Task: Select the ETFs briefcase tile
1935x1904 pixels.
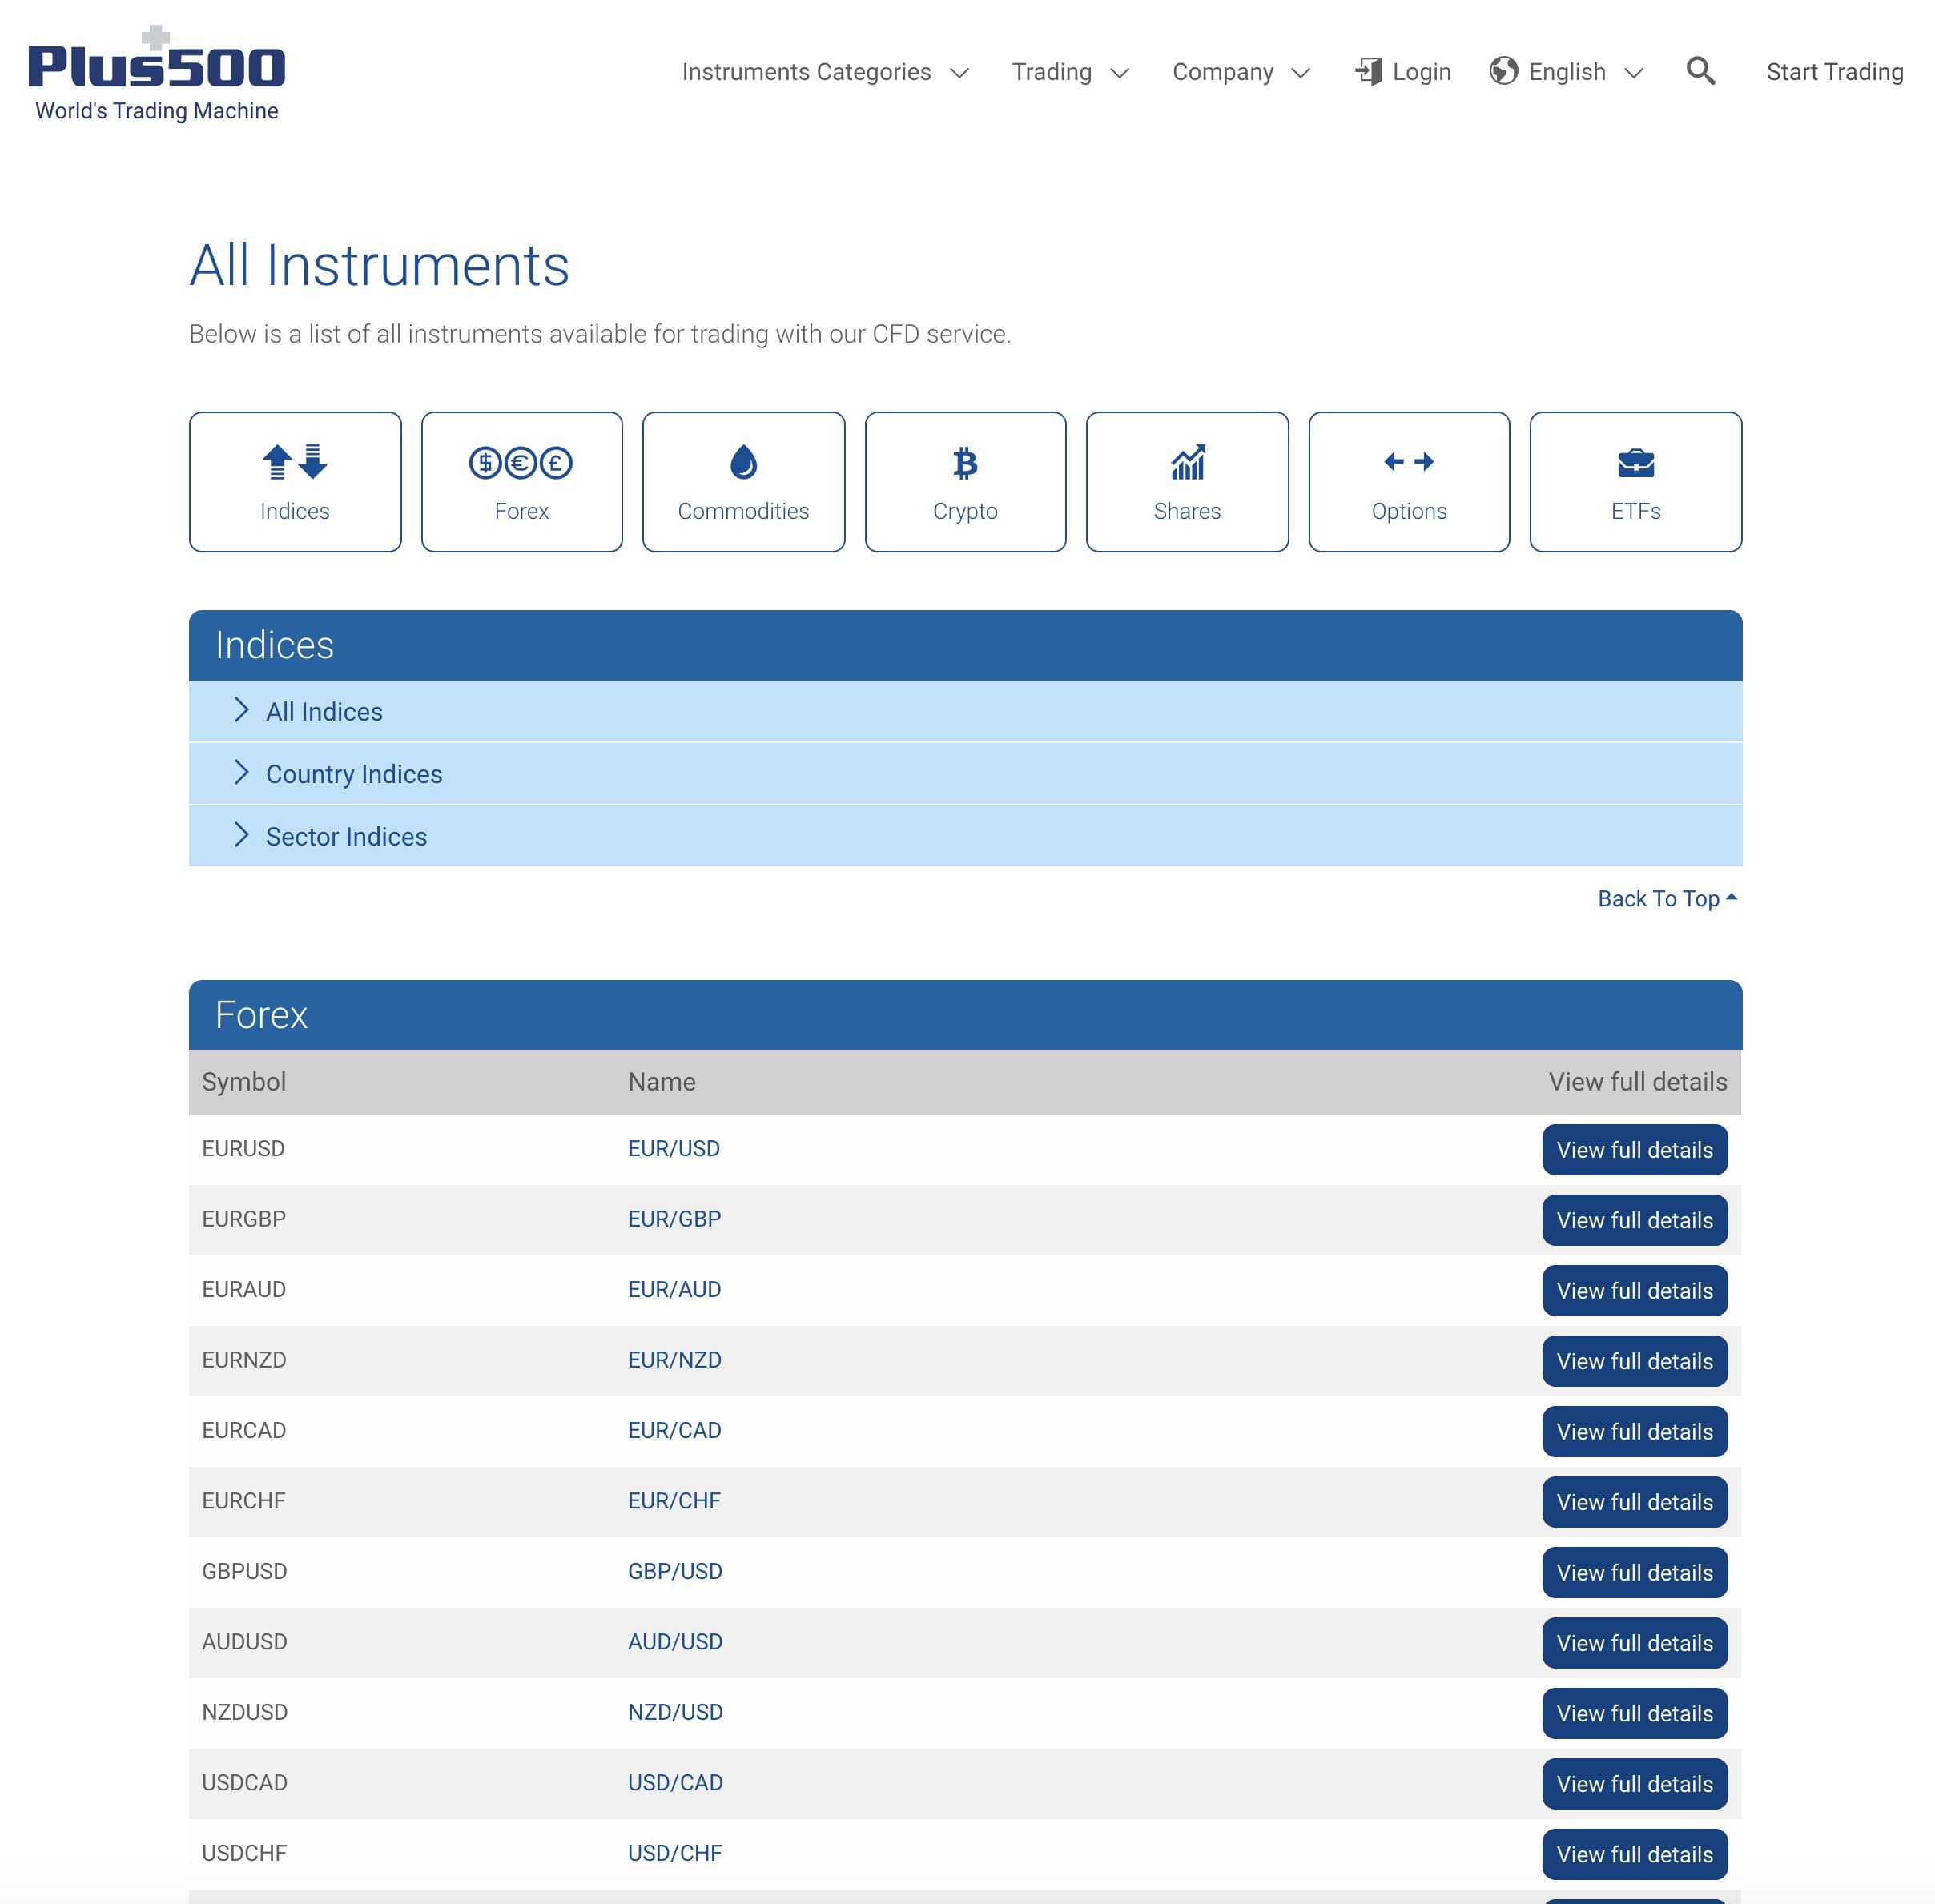Action: tap(1635, 481)
